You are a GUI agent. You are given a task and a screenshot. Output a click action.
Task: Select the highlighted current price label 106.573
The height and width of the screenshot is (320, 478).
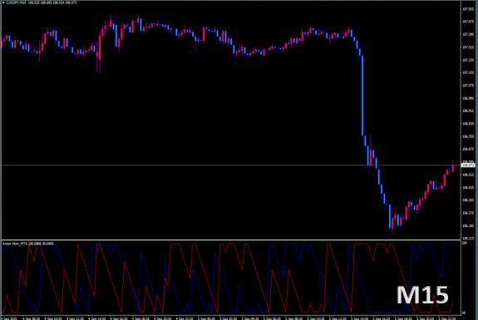click(468, 165)
